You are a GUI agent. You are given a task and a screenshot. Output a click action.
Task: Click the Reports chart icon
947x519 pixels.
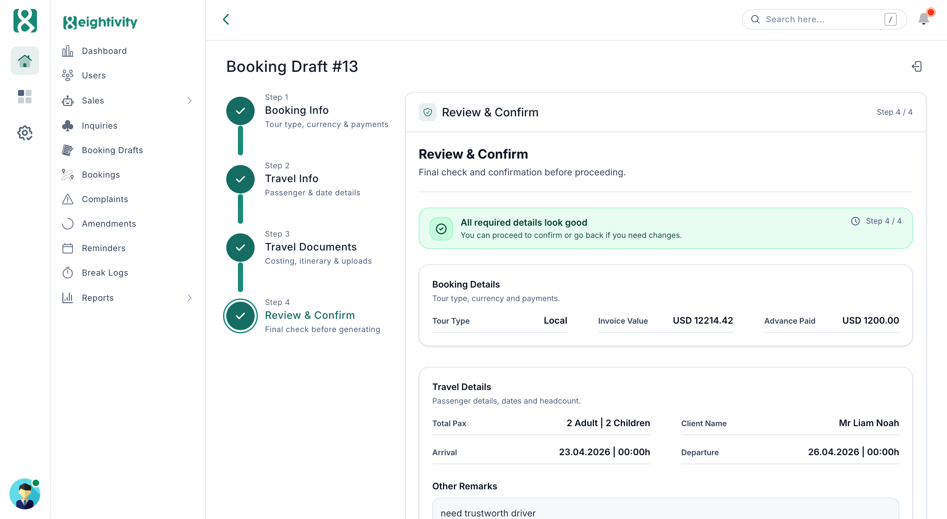click(68, 298)
